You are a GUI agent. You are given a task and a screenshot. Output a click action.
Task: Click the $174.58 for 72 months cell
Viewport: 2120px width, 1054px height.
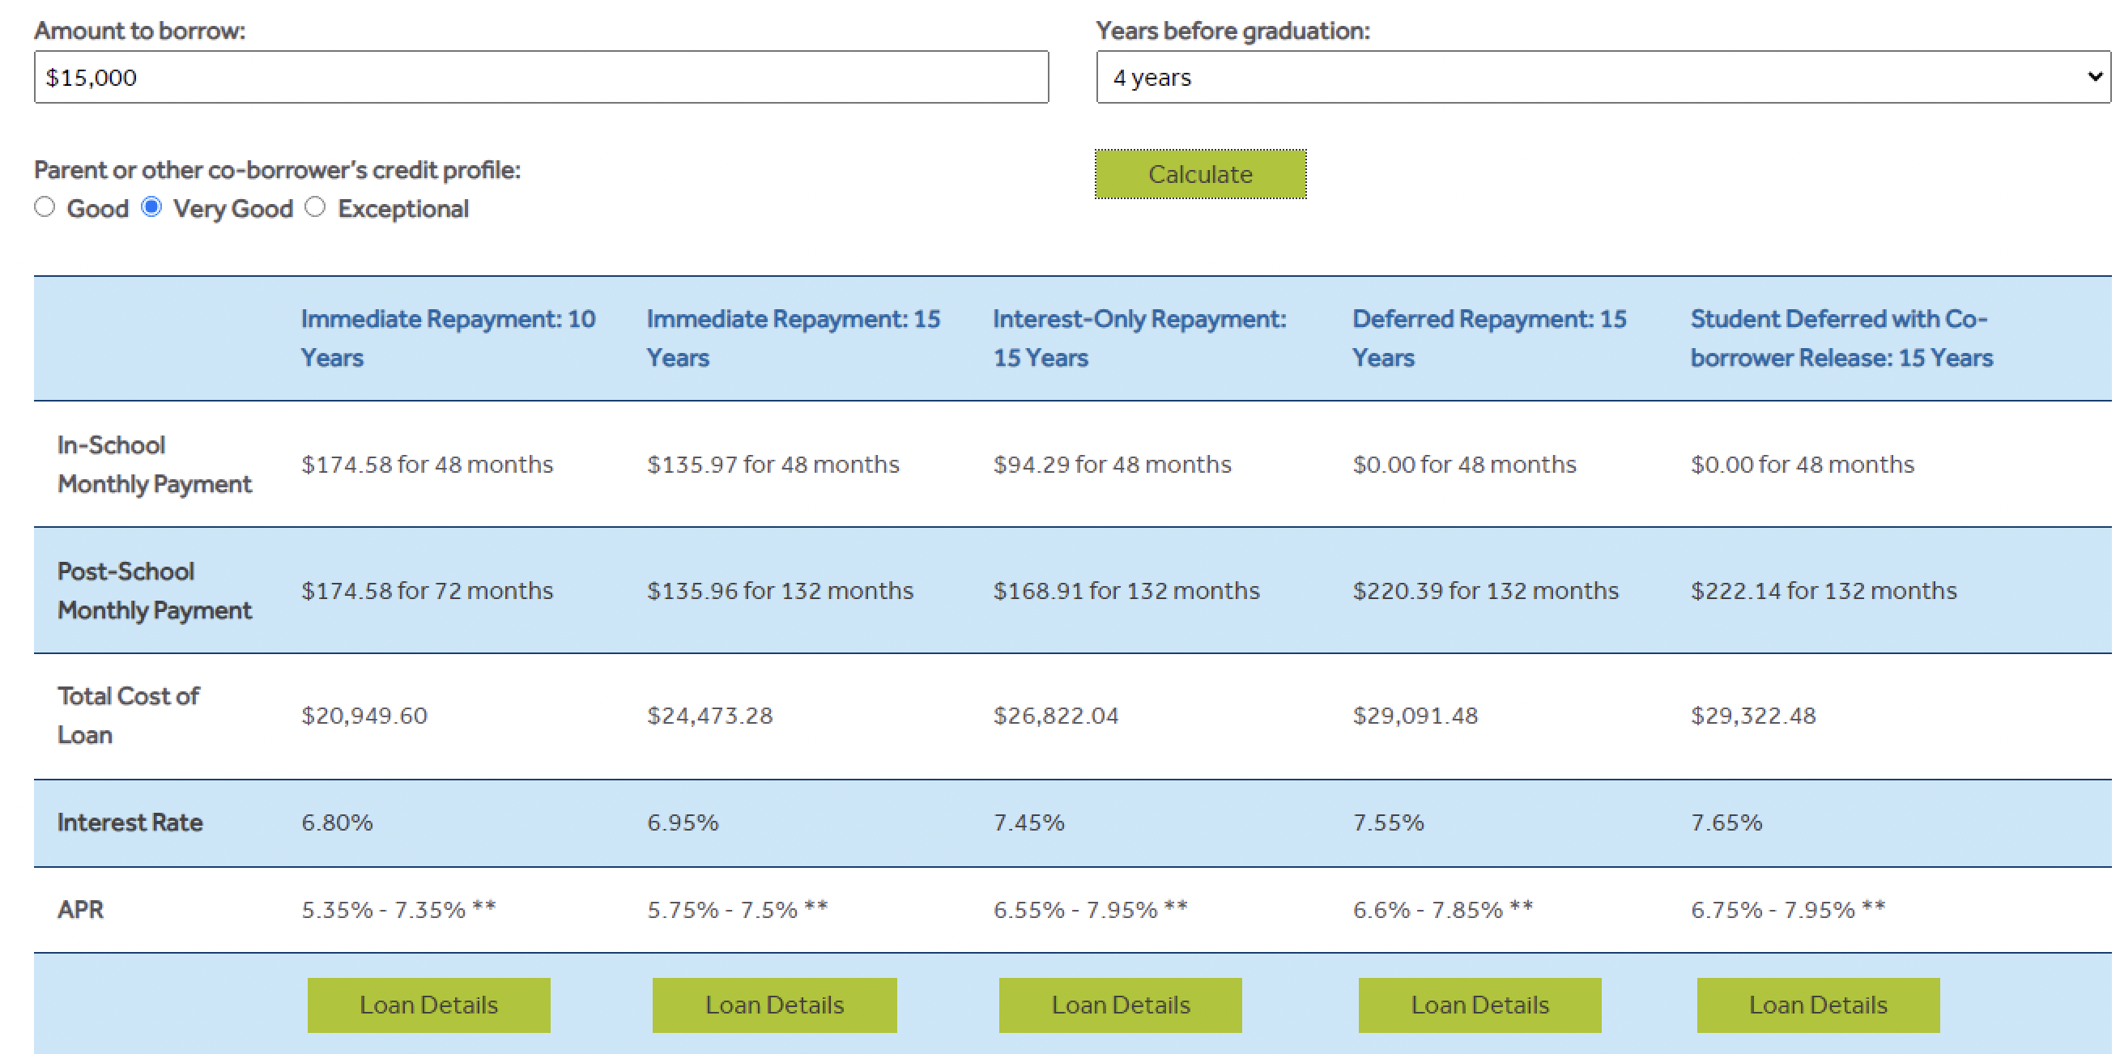point(427,591)
